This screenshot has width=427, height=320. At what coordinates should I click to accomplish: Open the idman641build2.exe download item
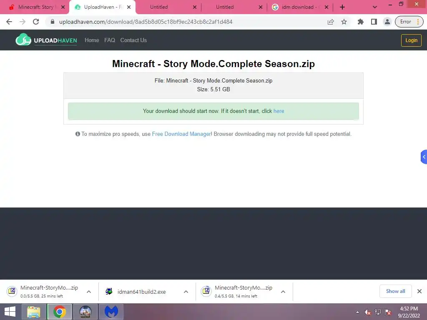(136, 292)
